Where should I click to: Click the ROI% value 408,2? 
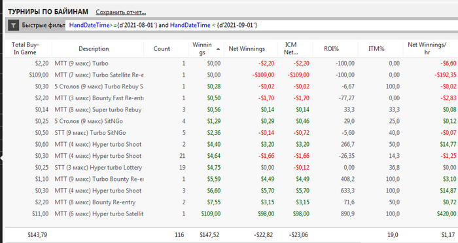347,179
